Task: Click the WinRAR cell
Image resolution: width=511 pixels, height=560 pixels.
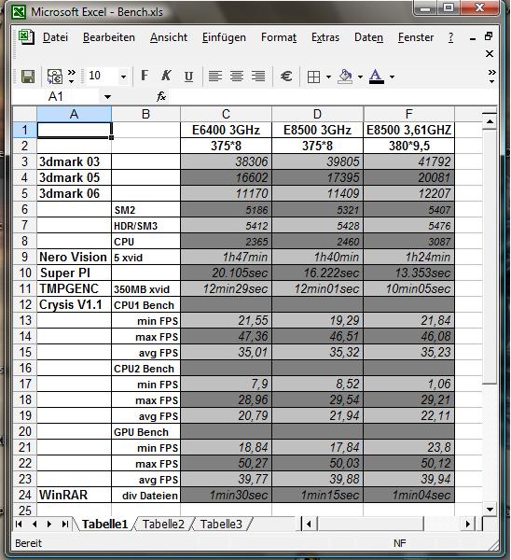Action: [x=75, y=495]
